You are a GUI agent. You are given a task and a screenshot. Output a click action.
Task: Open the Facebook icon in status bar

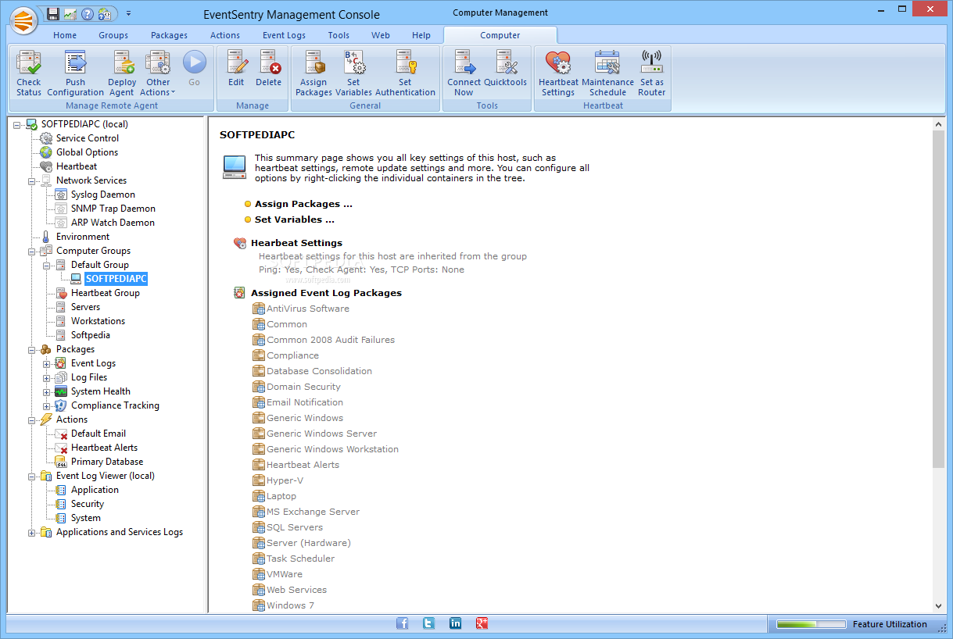pos(403,623)
